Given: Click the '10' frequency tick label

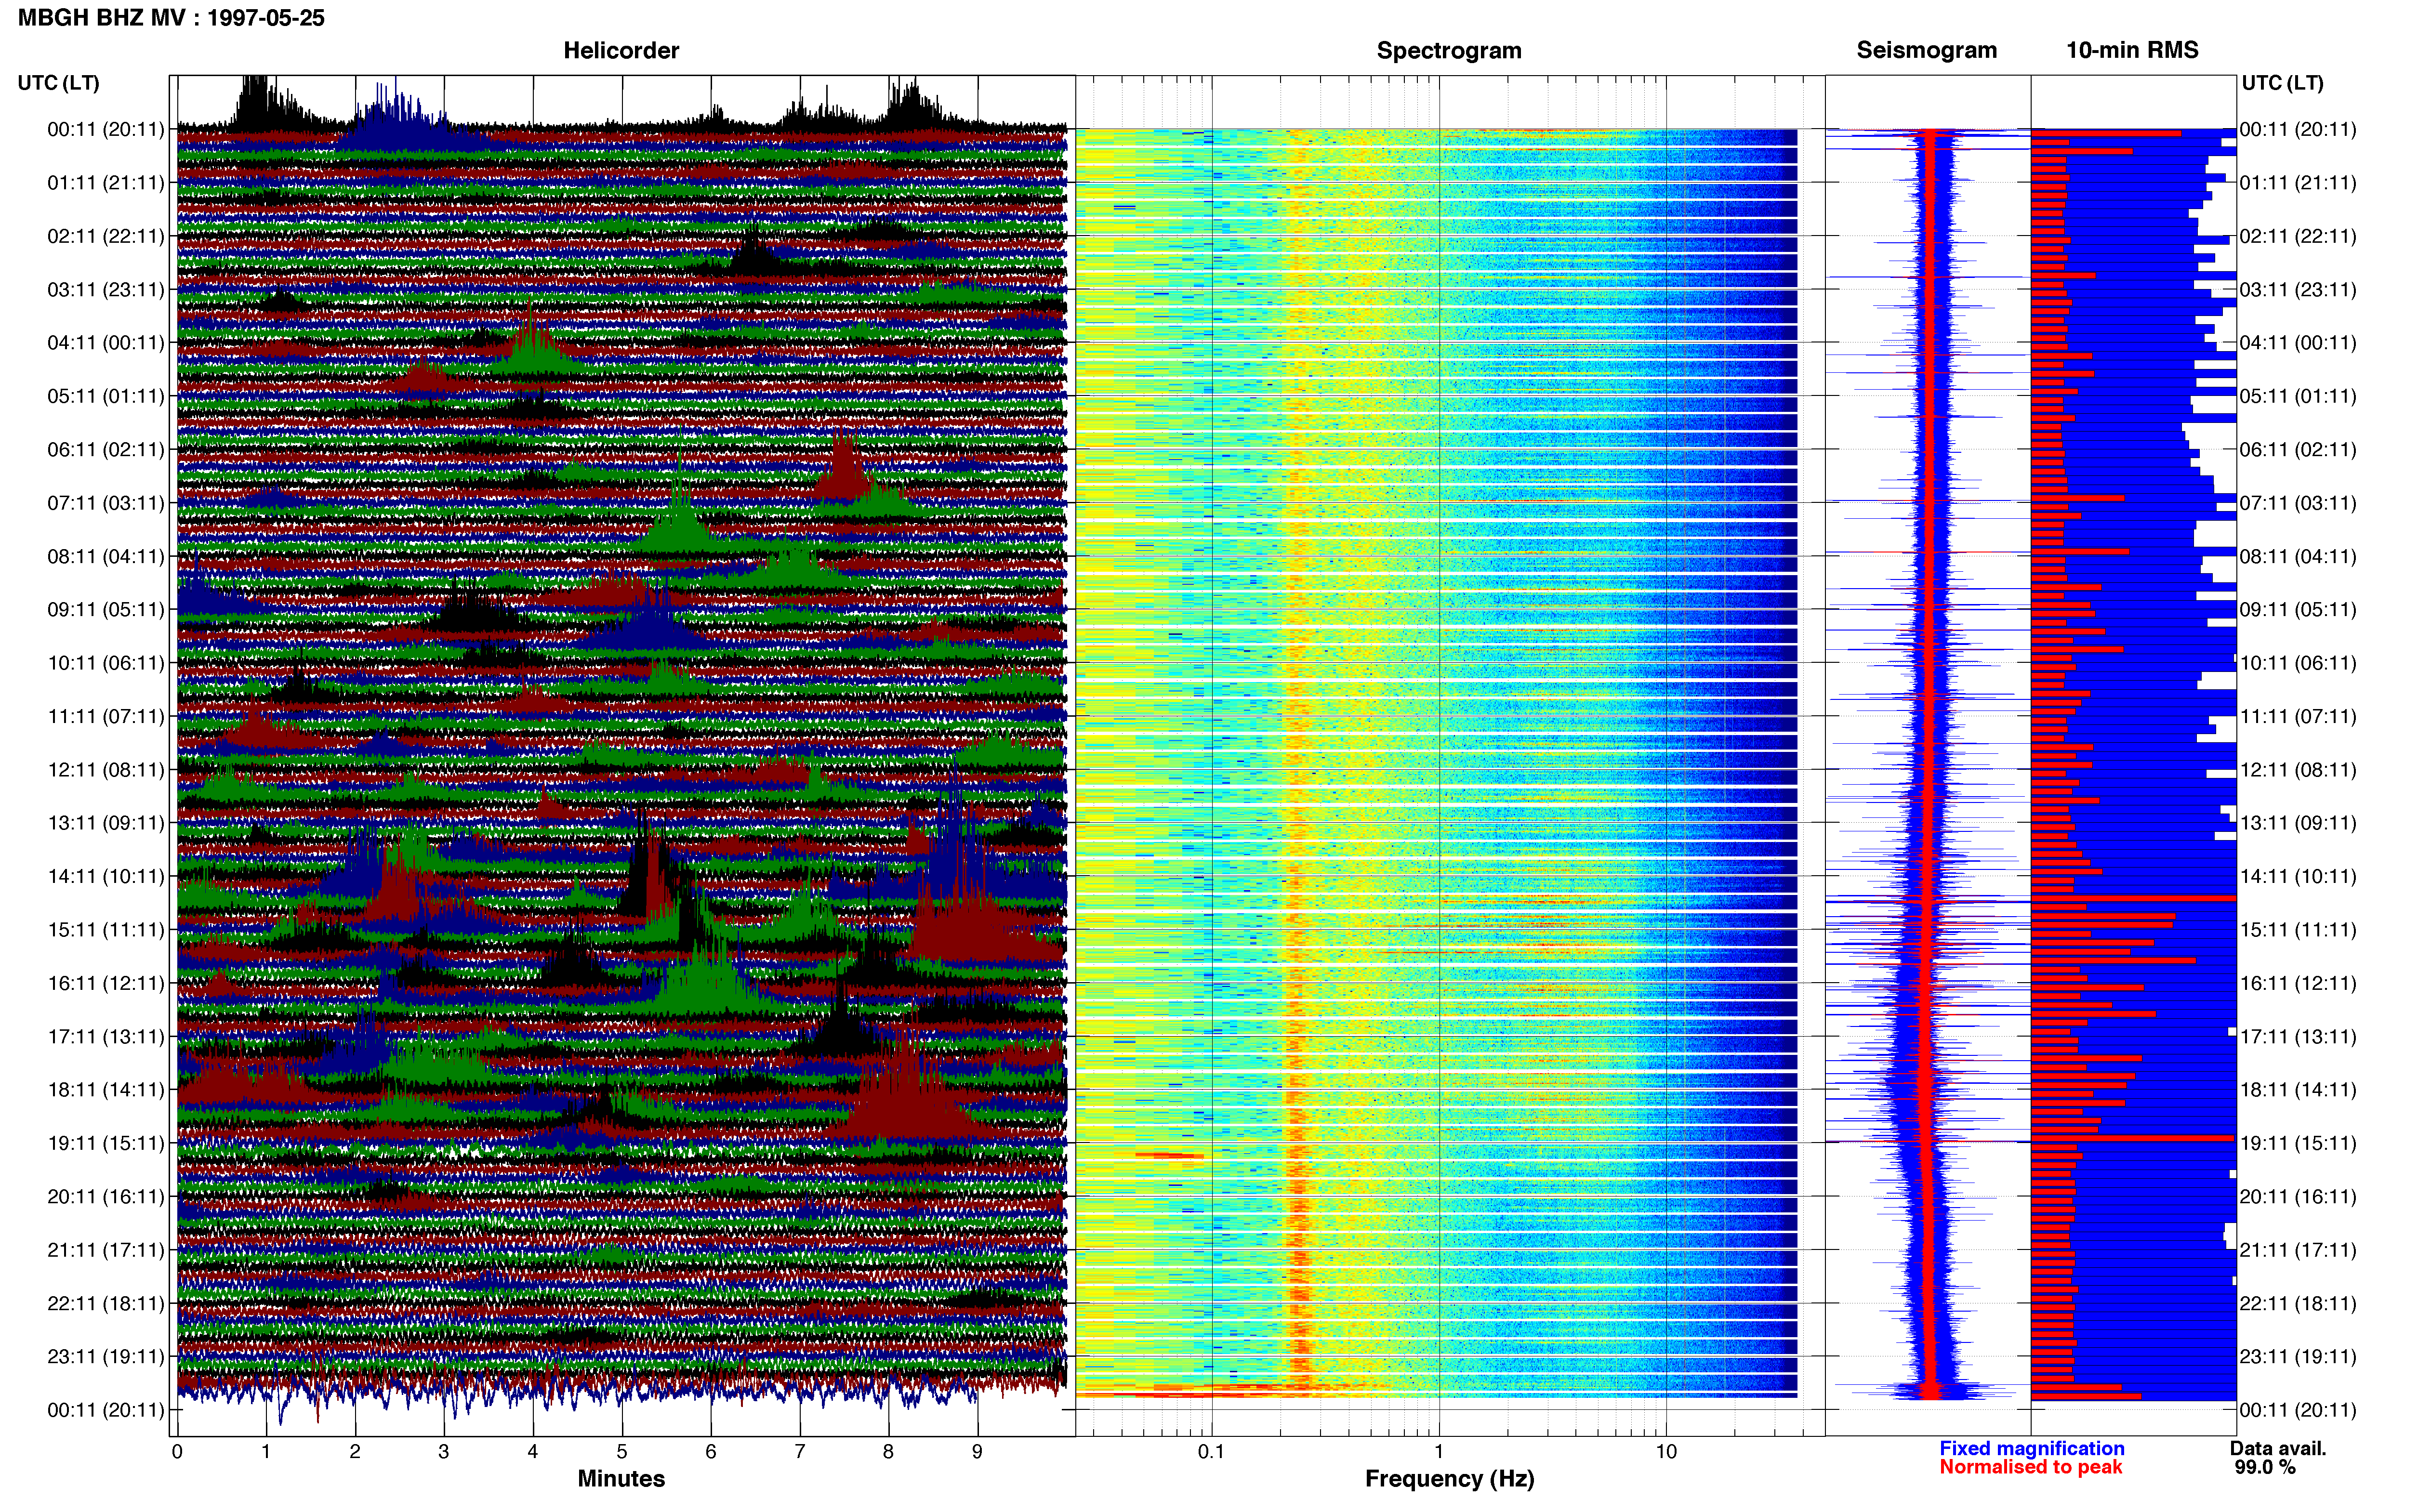Looking at the screenshot, I should 1665,1451.
